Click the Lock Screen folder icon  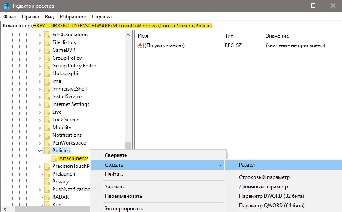[x=47, y=120]
